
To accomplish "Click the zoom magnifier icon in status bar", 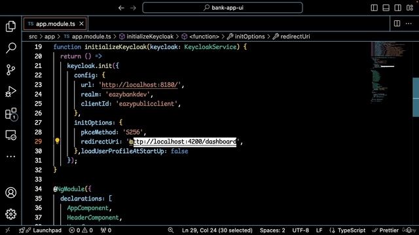I will coord(170,230).
